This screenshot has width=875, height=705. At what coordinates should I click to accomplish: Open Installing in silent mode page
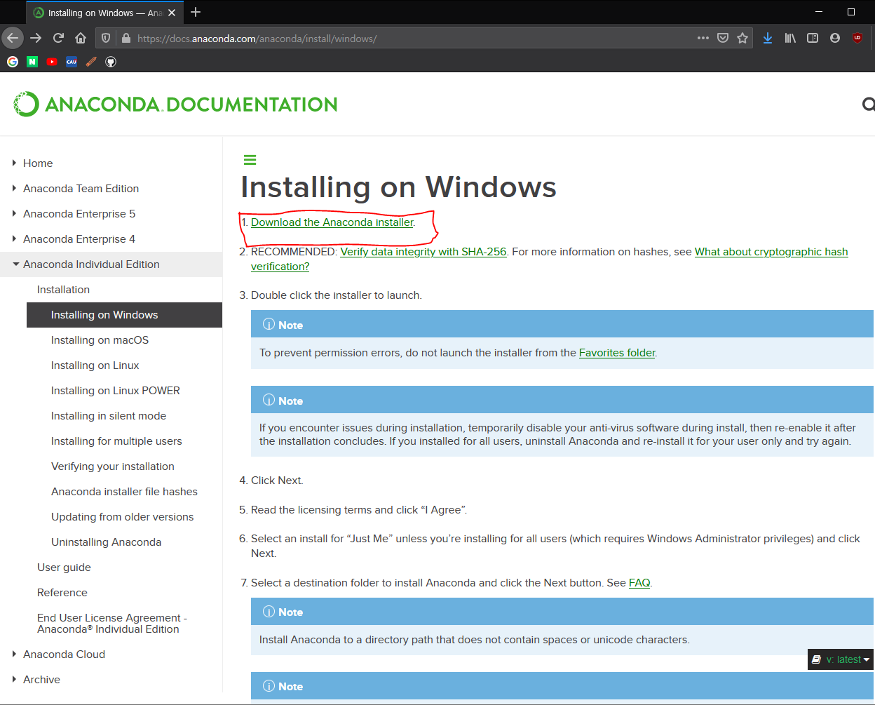pyautogui.click(x=109, y=415)
